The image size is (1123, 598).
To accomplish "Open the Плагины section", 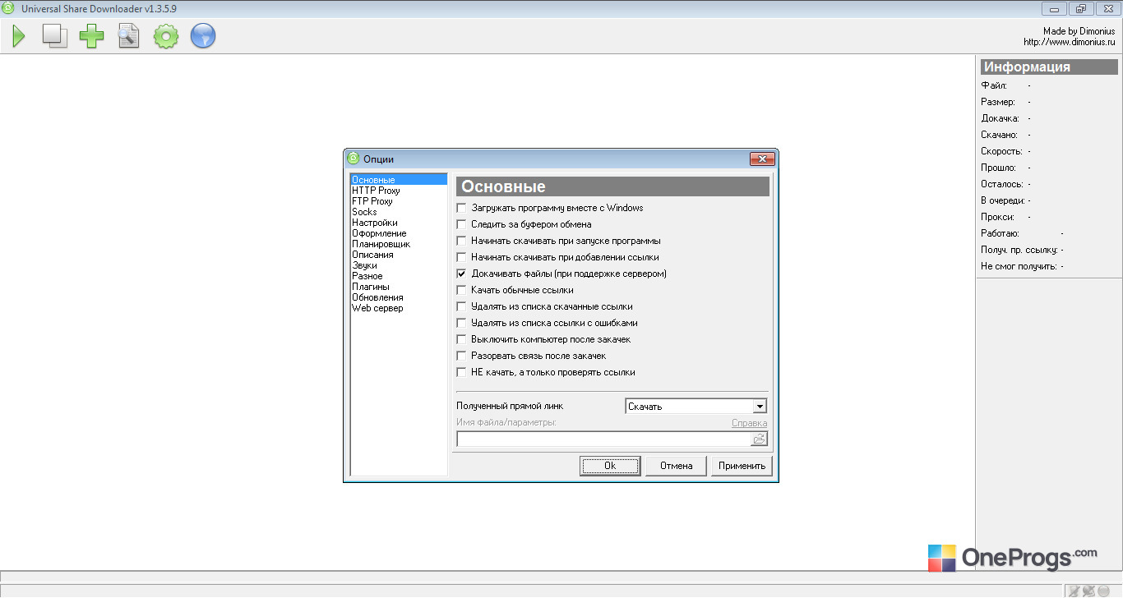I will 371,287.
